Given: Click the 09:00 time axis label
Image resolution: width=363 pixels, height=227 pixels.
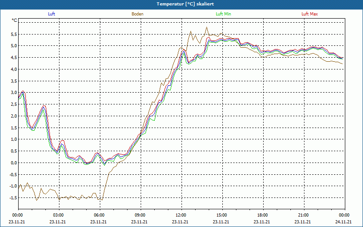Looking at the screenshot, I should [141, 215].
